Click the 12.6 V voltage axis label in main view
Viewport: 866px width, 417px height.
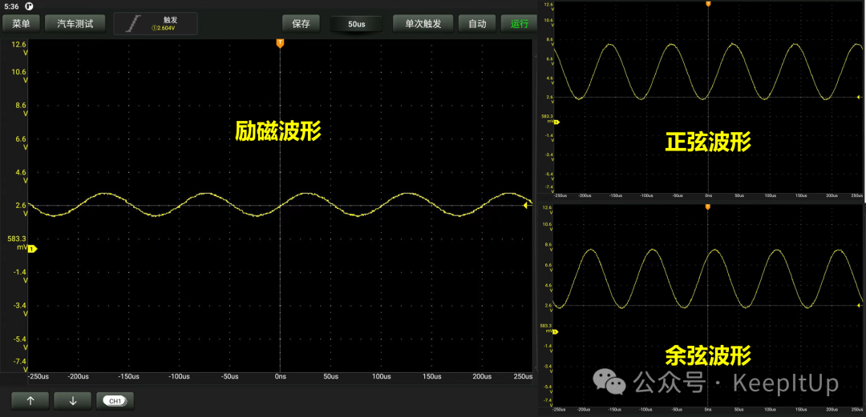20,48
